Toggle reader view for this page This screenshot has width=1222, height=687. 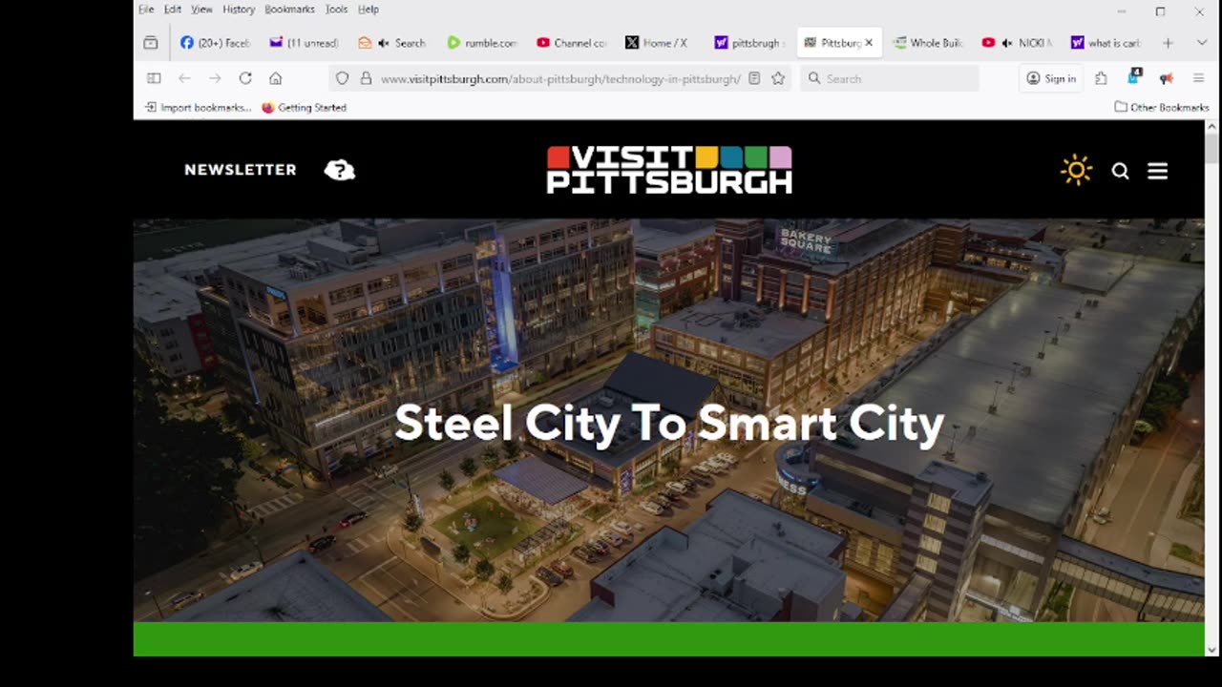pos(754,78)
